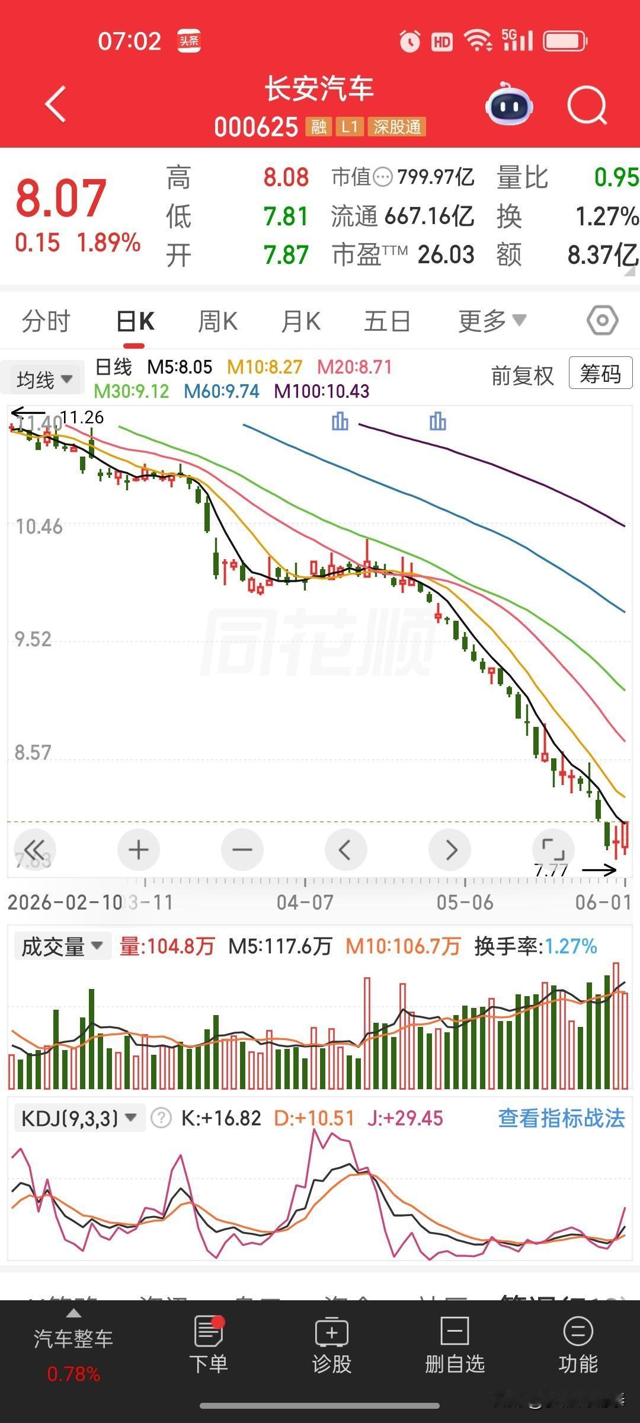Open chart settings hexagon icon
This screenshot has height=1423, width=640.
coord(602,321)
